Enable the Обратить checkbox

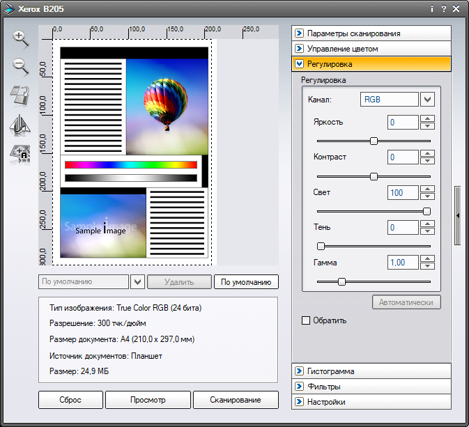[305, 320]
